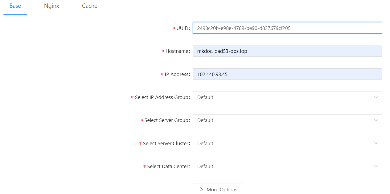This screenshot has height=194, width=390.
Task: Open the Select Server Group dropdown
Action: 282,120
